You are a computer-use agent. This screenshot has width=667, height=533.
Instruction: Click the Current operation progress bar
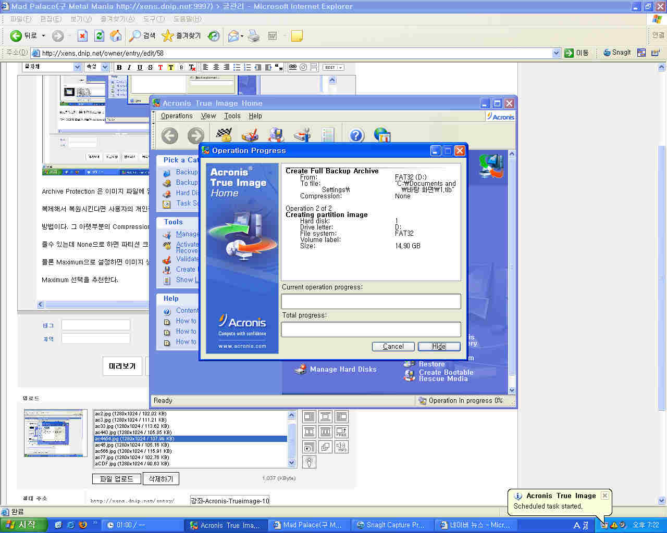pos(371,301)
